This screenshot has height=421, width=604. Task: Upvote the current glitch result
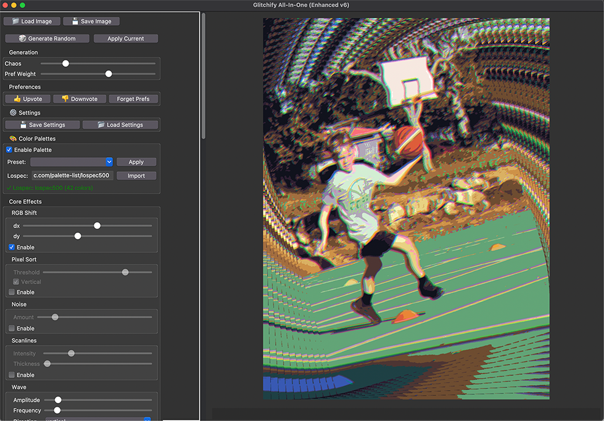tap(28, 99)
